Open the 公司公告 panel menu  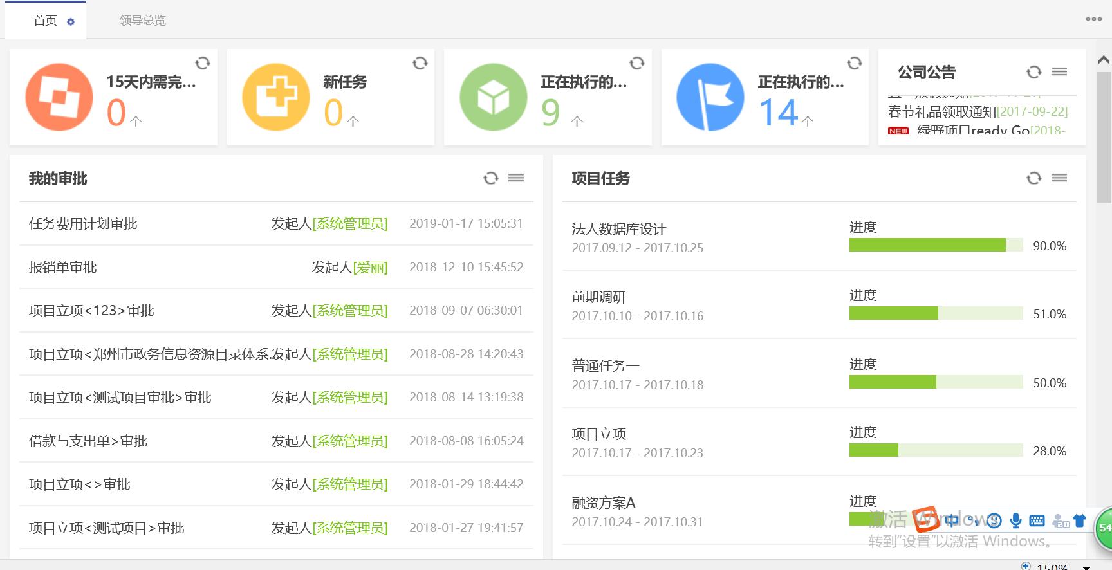pyautogui.click(x=1059, y=72)
